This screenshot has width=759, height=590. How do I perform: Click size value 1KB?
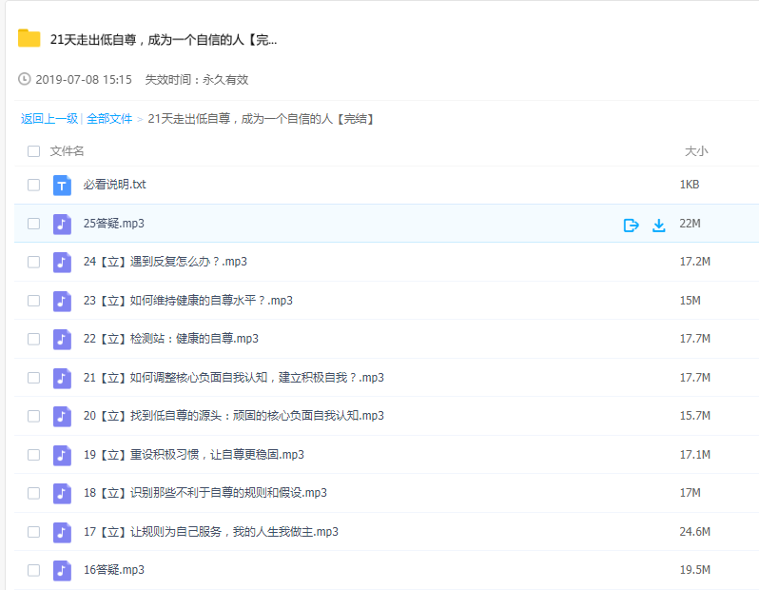tap(690, 185)
